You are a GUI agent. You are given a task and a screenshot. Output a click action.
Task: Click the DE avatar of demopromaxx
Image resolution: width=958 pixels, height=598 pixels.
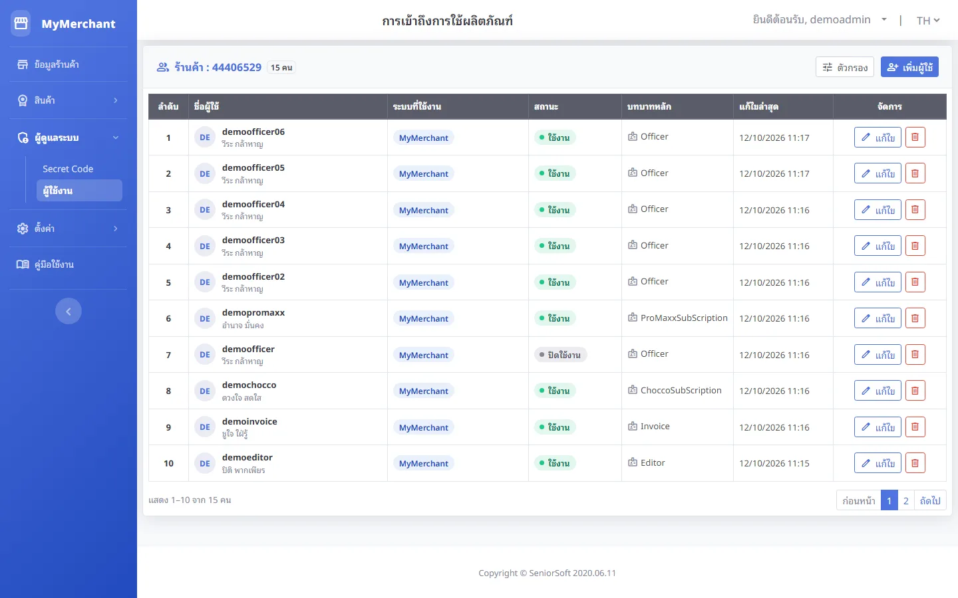[205, 318]
